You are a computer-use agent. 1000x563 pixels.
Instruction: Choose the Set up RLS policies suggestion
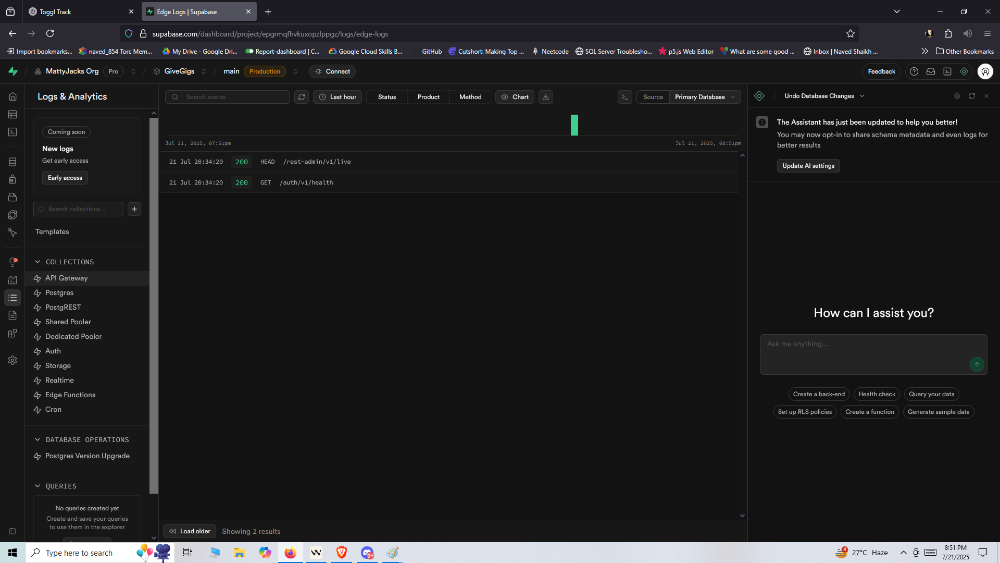(x=805, y=412)
